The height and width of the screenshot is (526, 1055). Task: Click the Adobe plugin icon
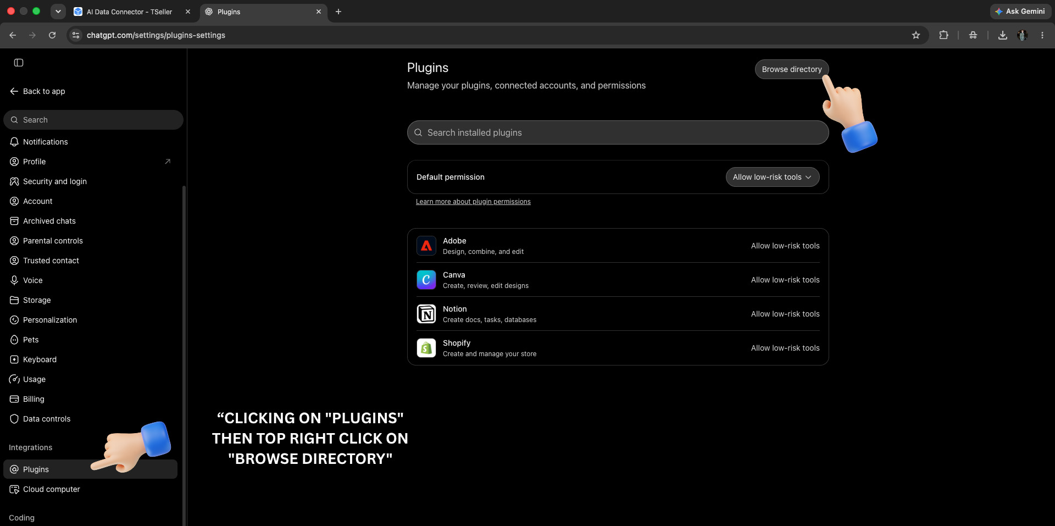[x=426, y=246]
